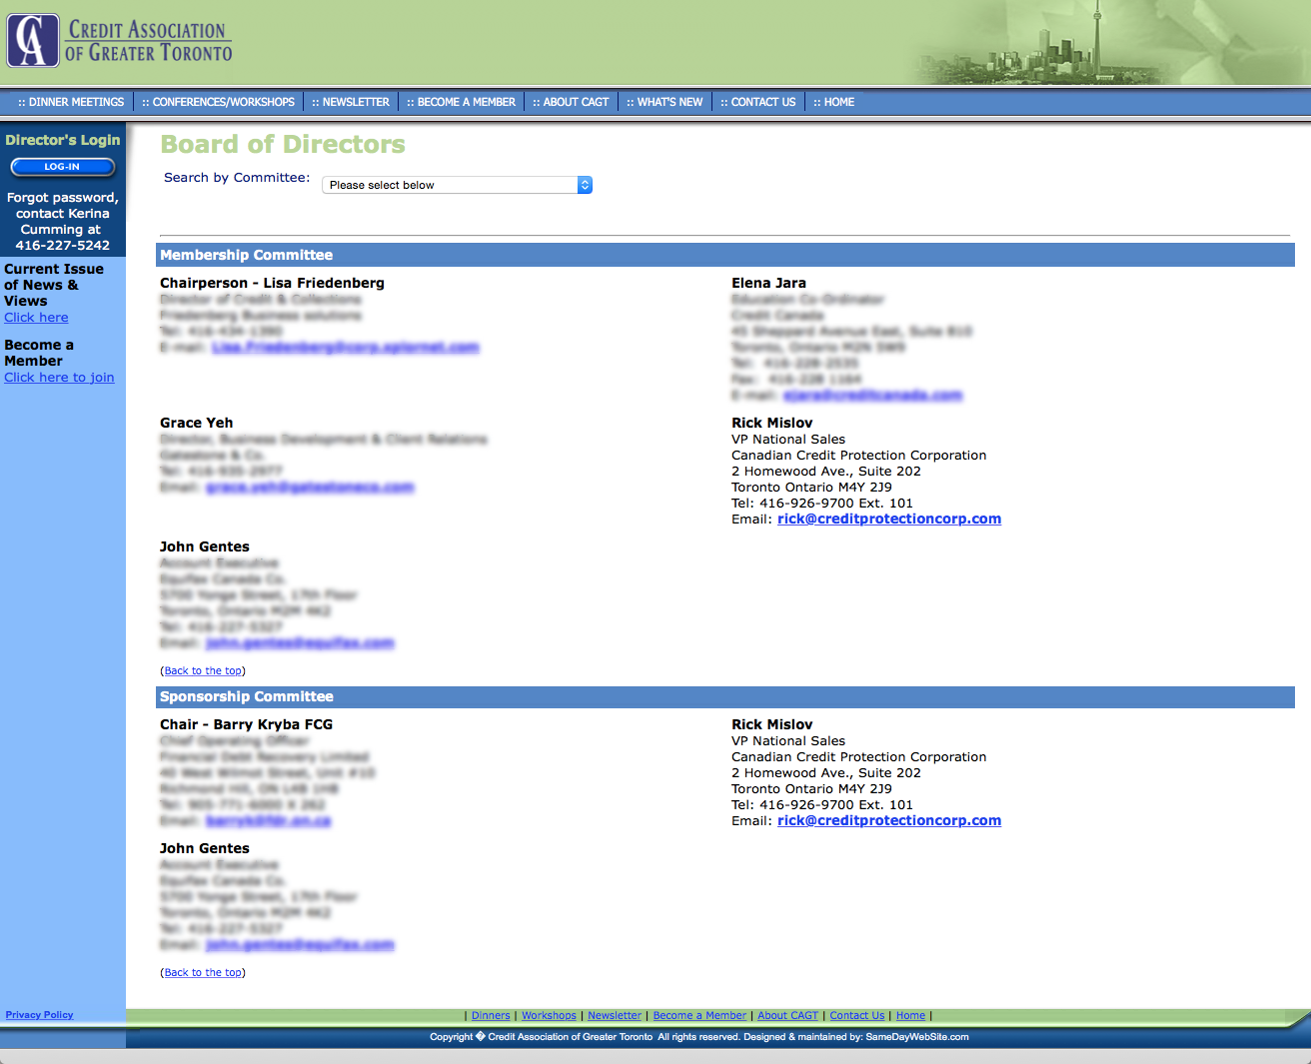Click Rick Mislov's email in Membership Committee
Viewport: 1311px width, 1064px height.
(x=888, y=520)
